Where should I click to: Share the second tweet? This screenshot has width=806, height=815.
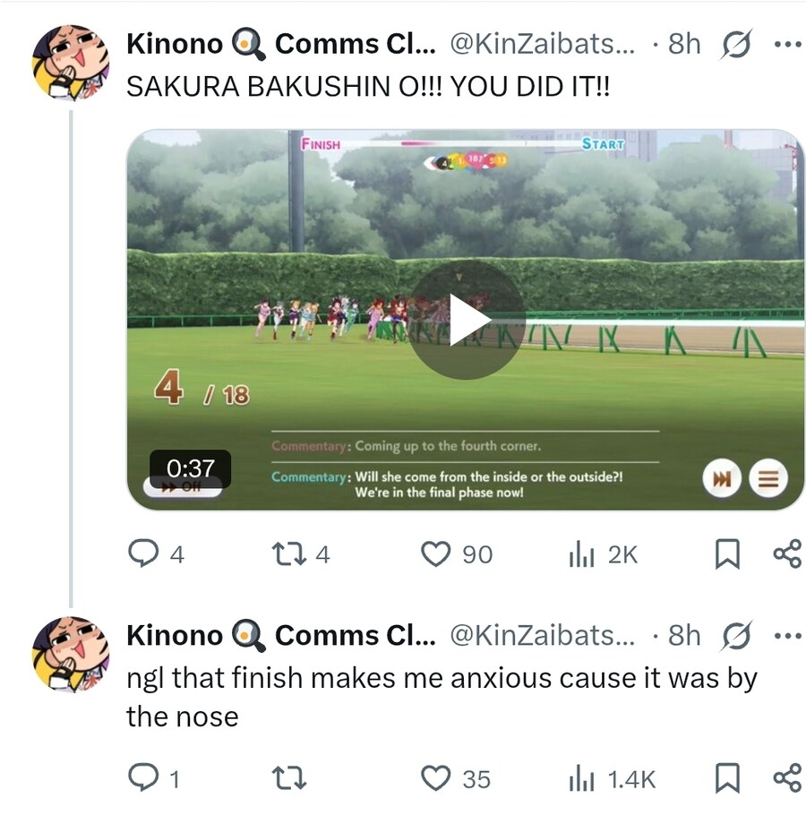tap(788, 778)
